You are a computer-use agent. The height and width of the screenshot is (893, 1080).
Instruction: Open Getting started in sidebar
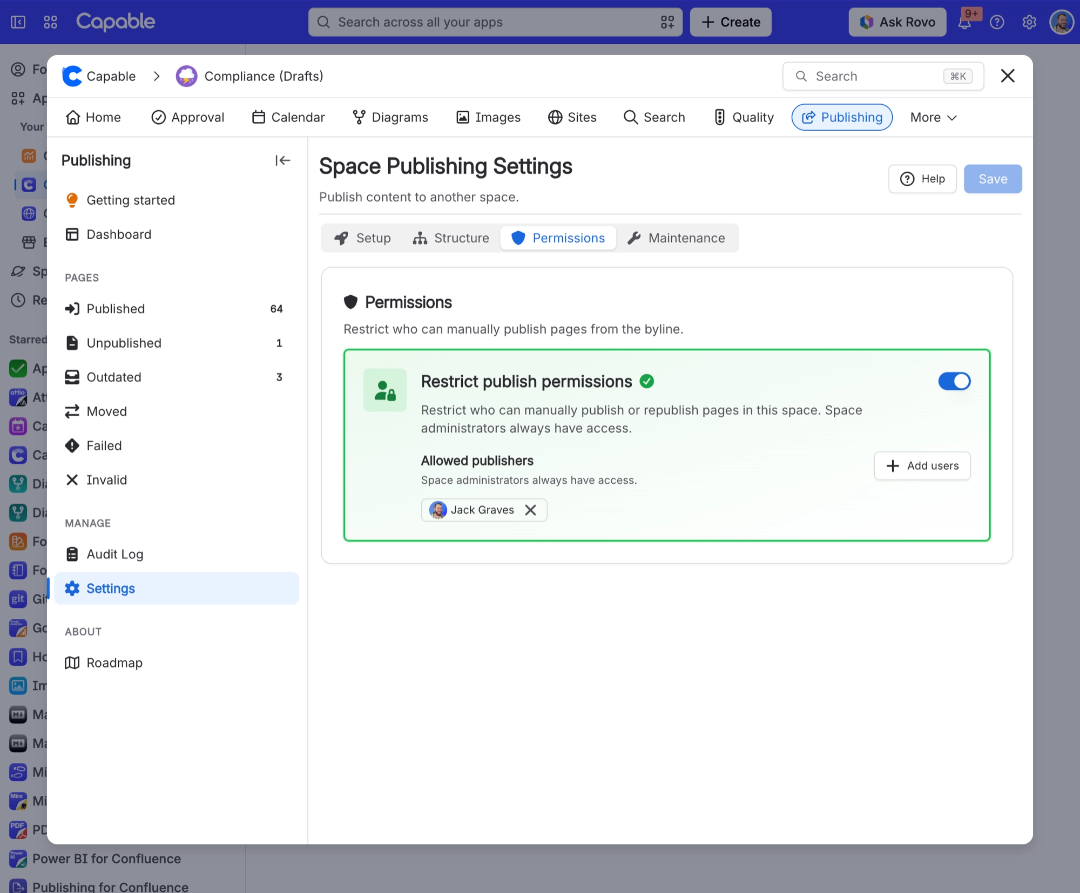tap(176, 200)
